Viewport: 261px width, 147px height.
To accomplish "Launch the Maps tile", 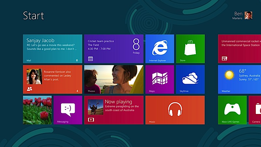I will pyautogui.click(x=160, y=79).
